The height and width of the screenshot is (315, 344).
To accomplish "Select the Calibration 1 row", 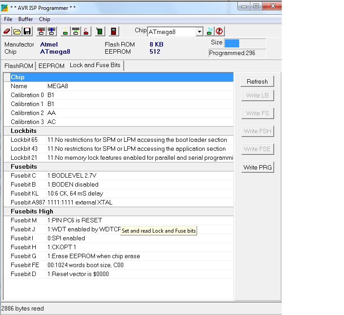I will (x=122, y=104).
